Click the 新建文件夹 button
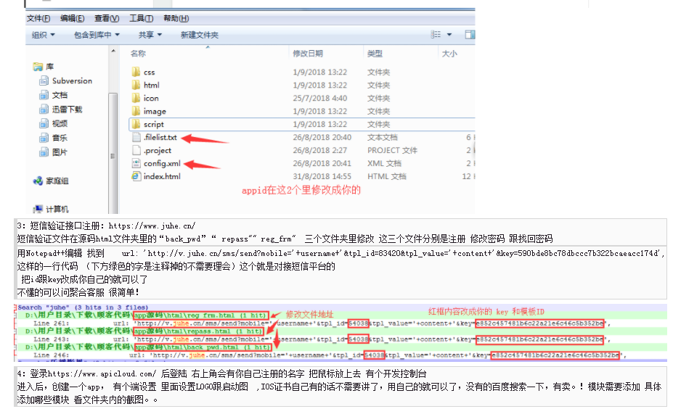This screenshot has width=673, height=409. click(x=200, y=35)
